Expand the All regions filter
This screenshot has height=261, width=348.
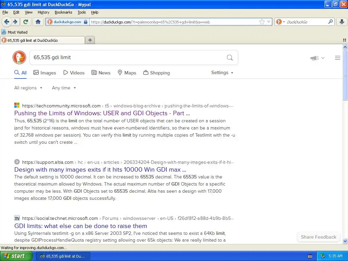click(28, 88)
